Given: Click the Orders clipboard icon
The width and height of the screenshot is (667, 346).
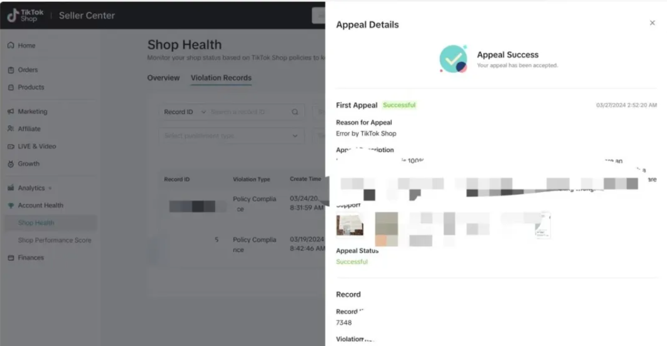Looking at the screenshot, I should (x=11, y=70).
